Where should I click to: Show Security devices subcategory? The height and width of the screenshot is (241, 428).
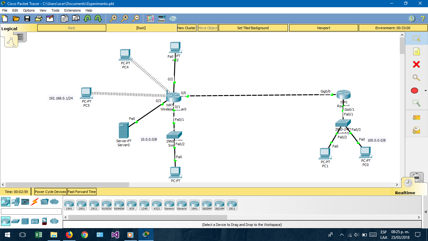tap(44, 221)
